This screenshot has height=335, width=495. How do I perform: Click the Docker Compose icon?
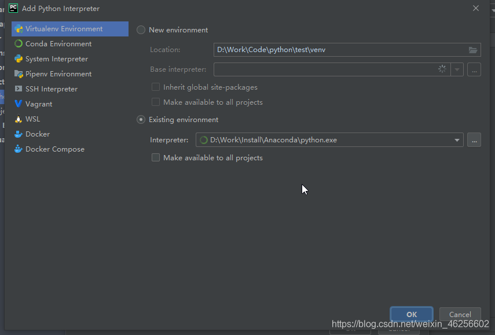click(19, 149)
